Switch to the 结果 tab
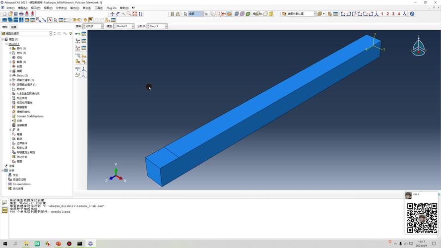This screenshot has width=441, height=248. tap(14, 27)
